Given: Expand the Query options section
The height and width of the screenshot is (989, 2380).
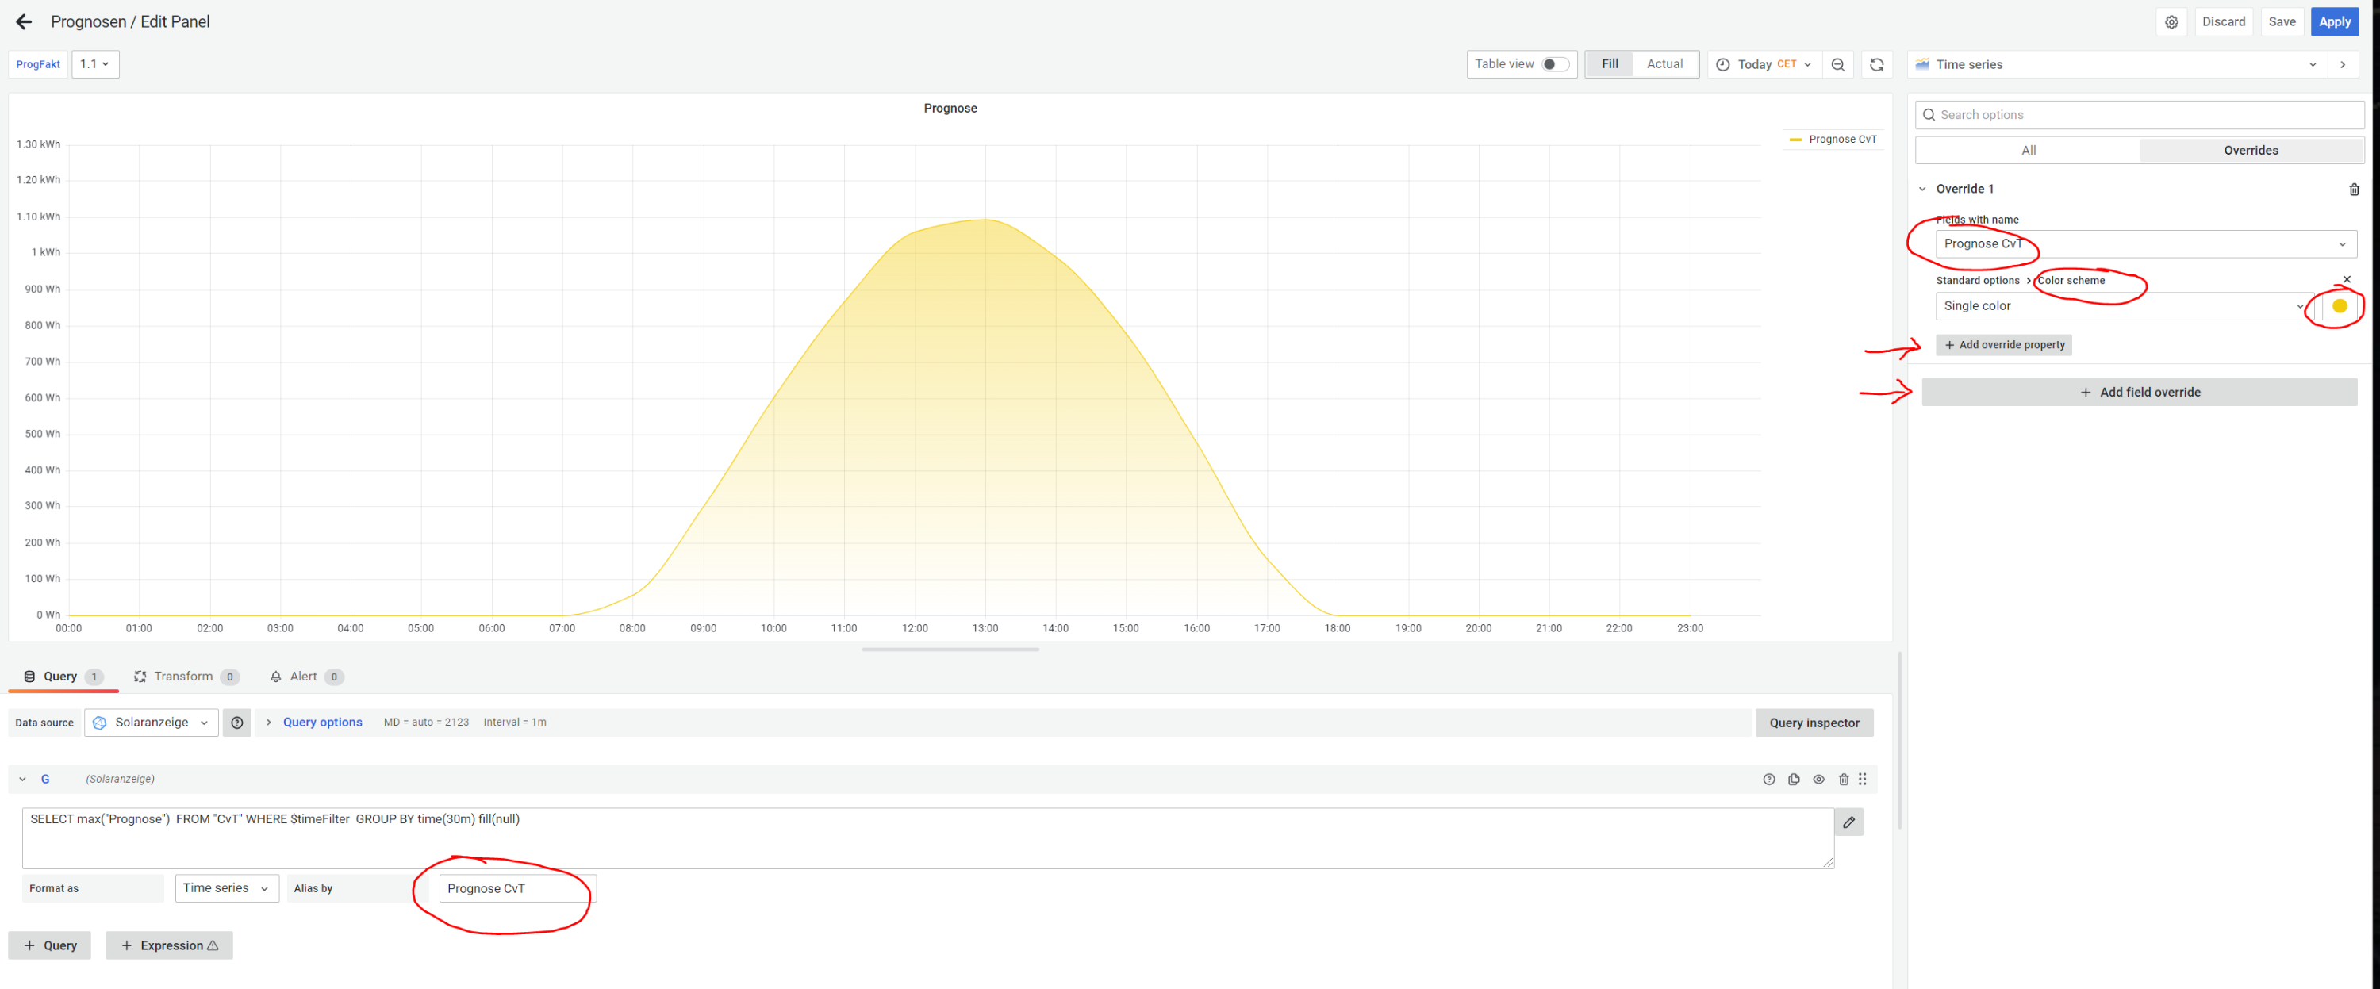Looking at the screenshot, I should click(x=321, y=723).
